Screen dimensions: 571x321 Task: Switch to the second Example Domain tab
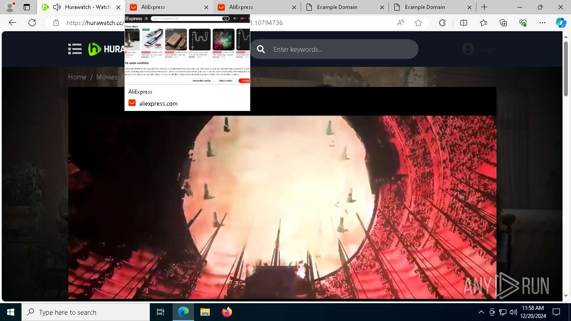pos(433,7)
